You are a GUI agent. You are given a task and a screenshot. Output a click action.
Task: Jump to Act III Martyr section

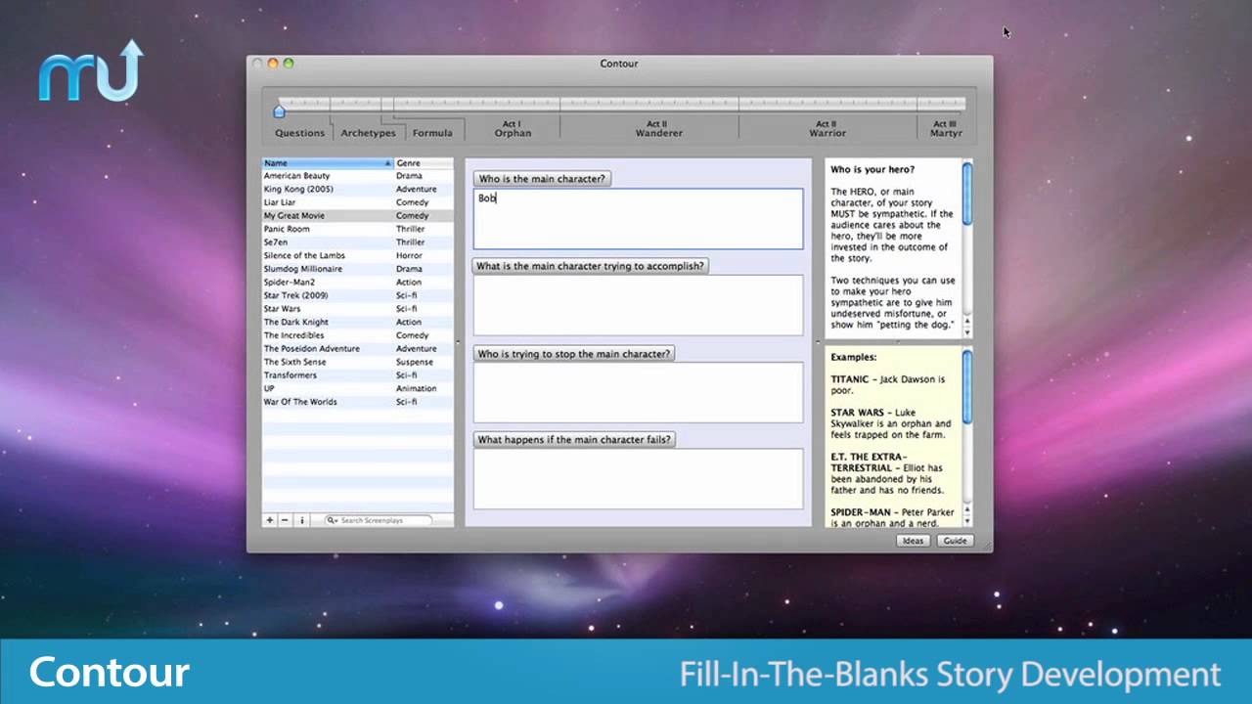[946, 129]
